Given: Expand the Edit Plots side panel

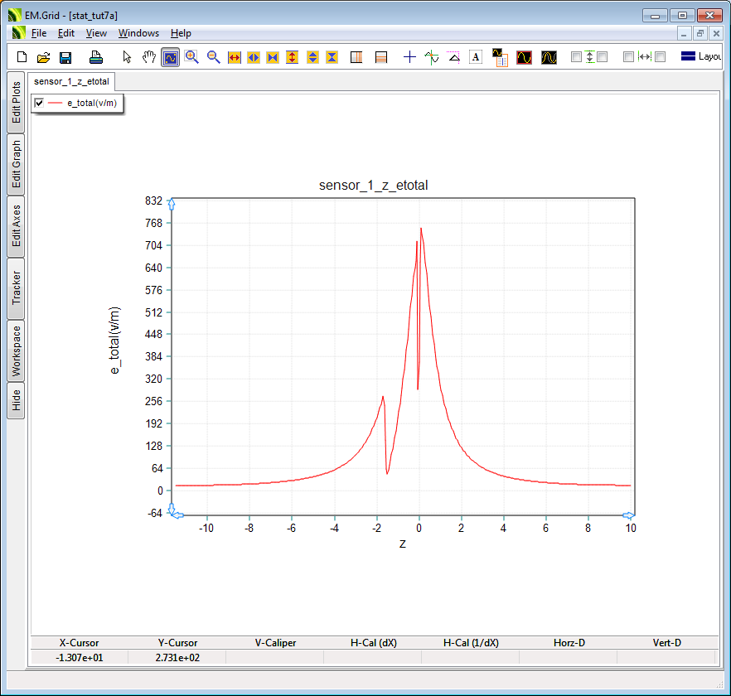Looking at the screenshot, I should coord(16,102).
